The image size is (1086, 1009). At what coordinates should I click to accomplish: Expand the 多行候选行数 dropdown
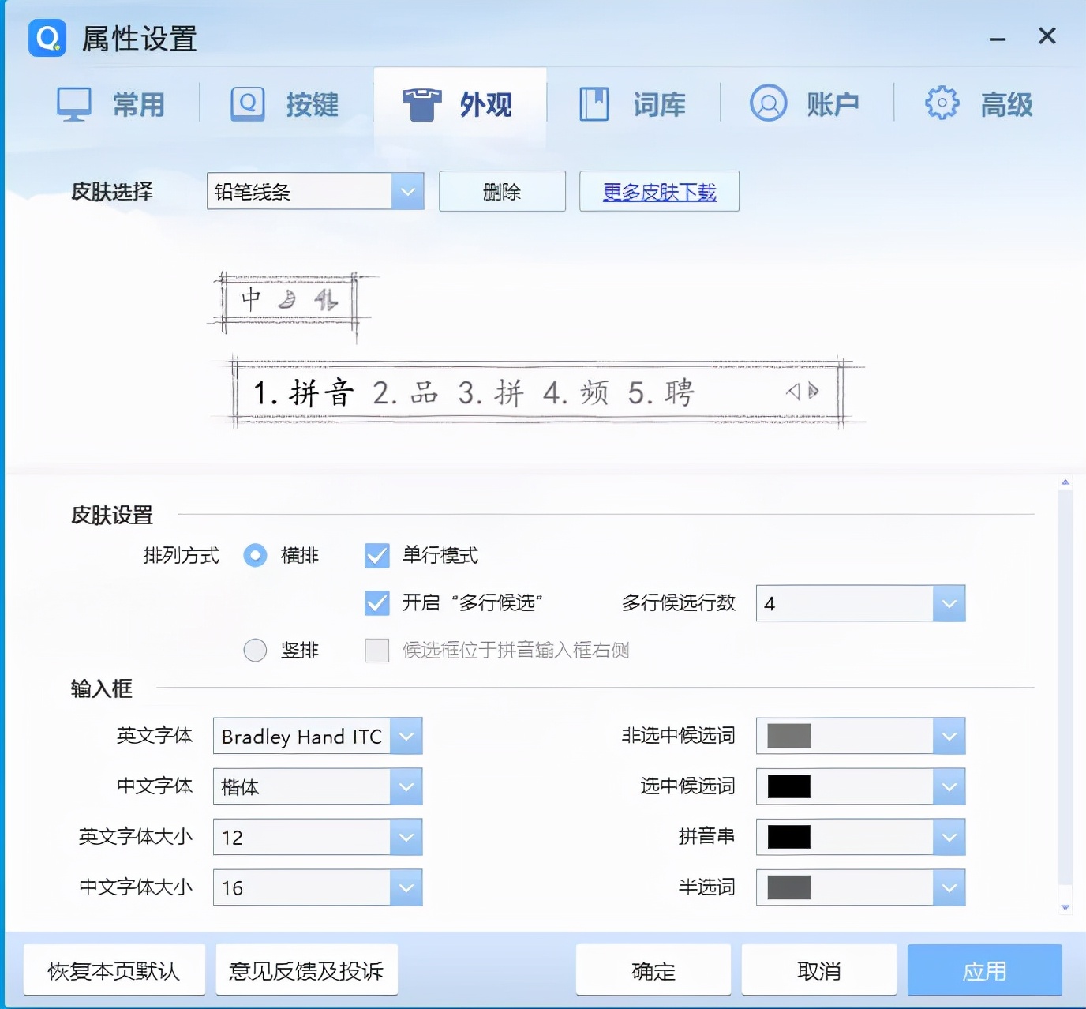point(948,603)
